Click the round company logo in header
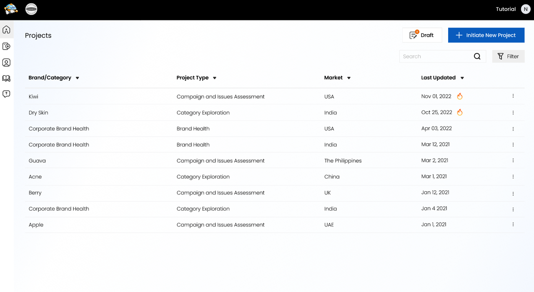This screenshot has width=534, height=292. [31, 9]
